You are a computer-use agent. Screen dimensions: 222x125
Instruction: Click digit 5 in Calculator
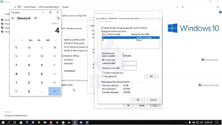click(x=29, y=74)
